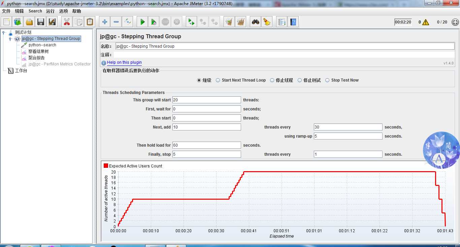
Task: Click the Remote shutdown all icon
Action: [x=214, y=22]
